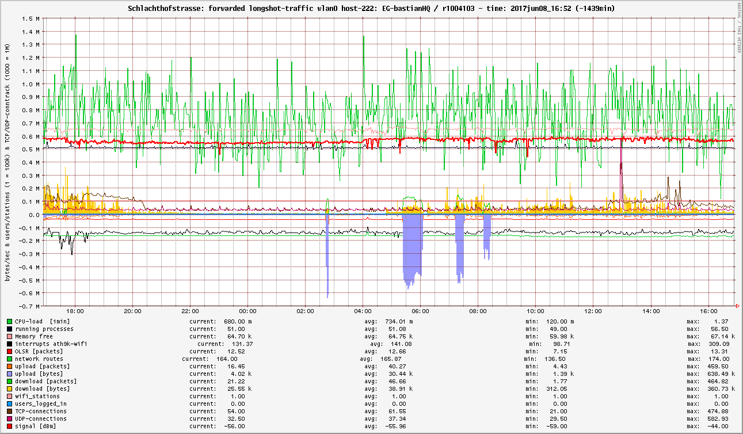This screenshot has width=743, height=434.
Task: Click the users_logged_in legend swatch
Action: [x=9, y=403]
